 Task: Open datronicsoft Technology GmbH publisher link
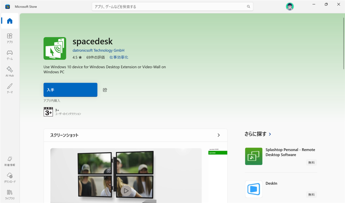98,50
